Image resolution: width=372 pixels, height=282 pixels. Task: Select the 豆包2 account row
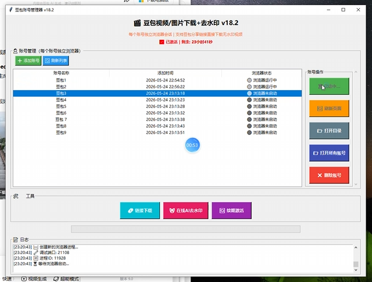click(x=157, y=87)
